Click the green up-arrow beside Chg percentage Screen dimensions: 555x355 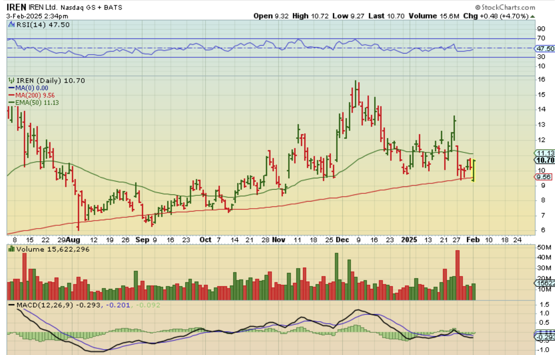click(x=532, y=16)
